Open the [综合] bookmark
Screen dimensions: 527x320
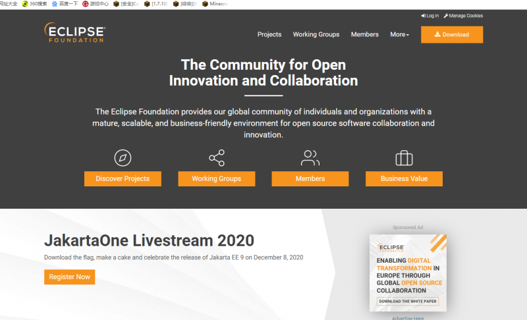[x=185, y=4]
